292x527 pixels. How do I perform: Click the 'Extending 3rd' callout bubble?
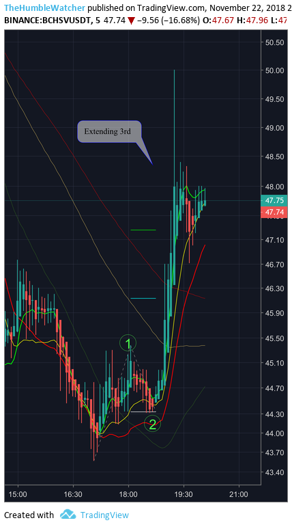click(x=109, y=131)
